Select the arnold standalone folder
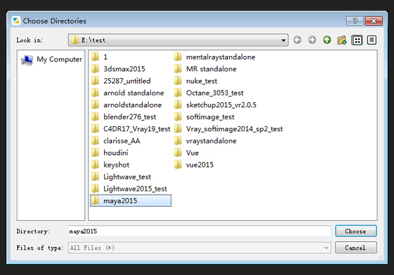394x275 pixels. (x=127, y=93)
